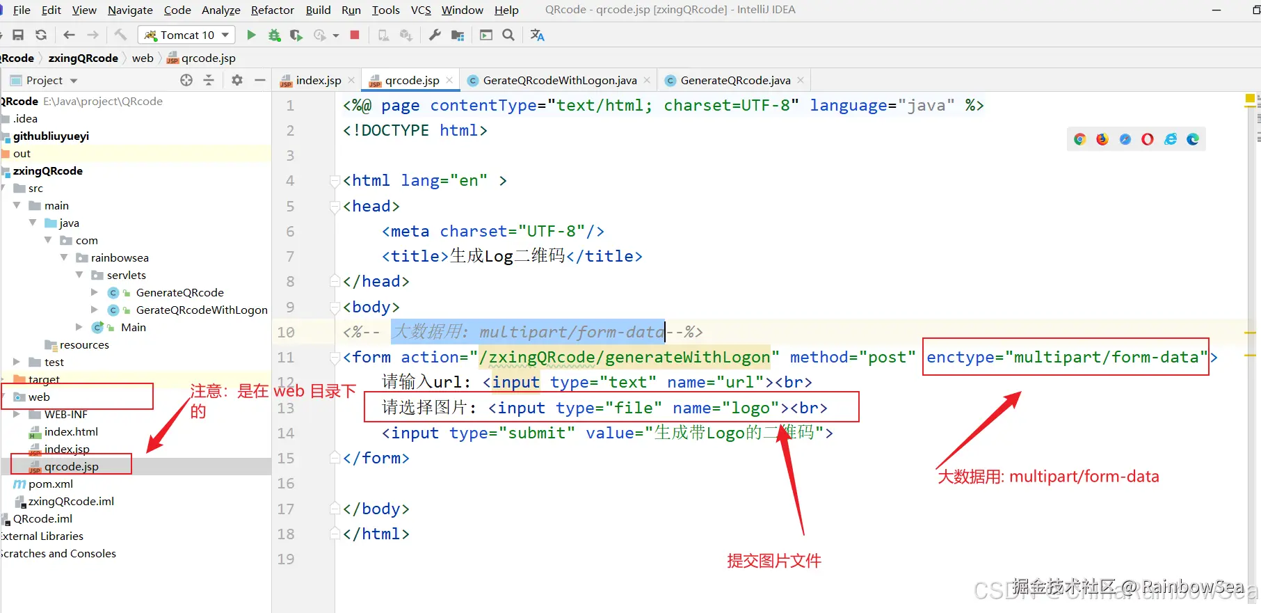Switch to GenerateQRcode.java tab
This screenshot has width=1261, height=613.
(x=734, y=80)
